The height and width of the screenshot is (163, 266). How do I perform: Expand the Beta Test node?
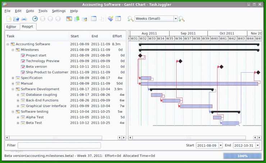point(18,123)
